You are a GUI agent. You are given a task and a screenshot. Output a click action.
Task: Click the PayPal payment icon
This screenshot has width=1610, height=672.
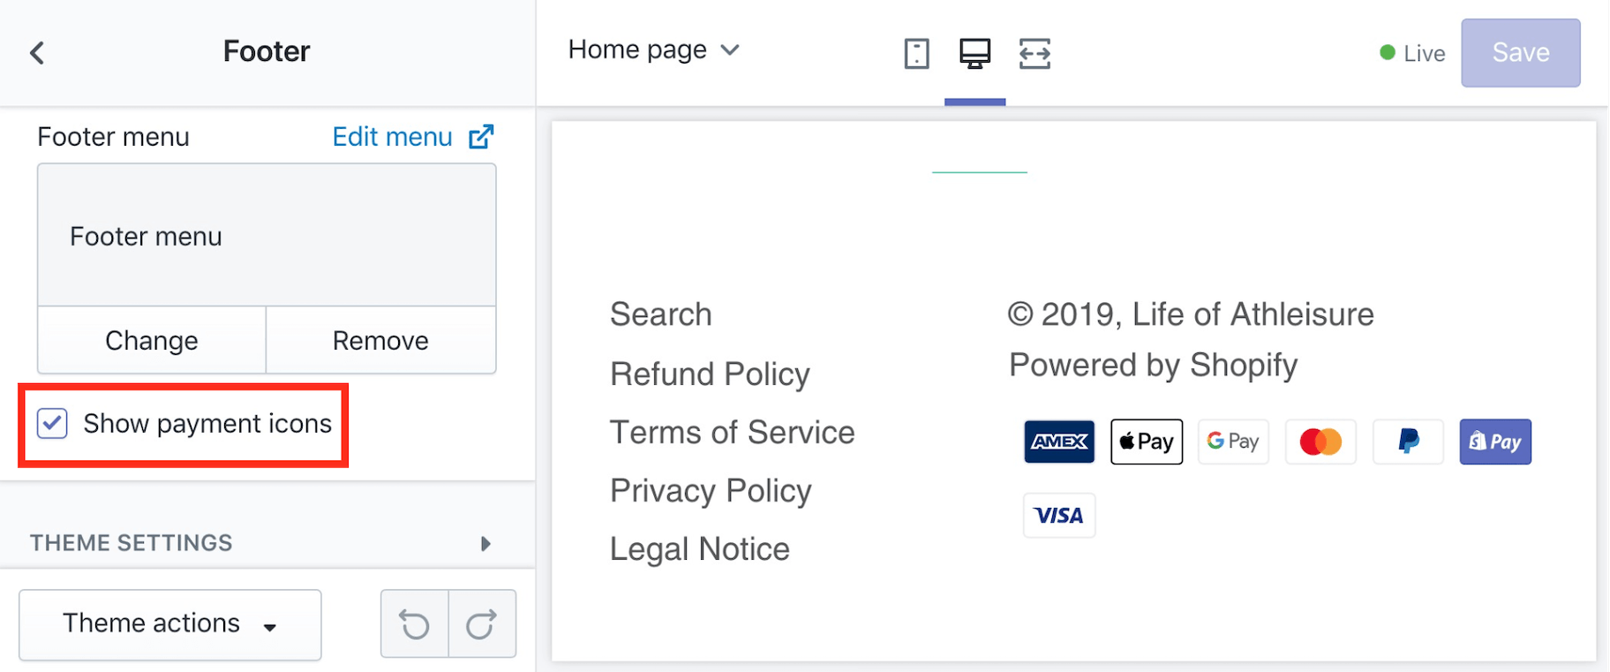(1408, 442)
